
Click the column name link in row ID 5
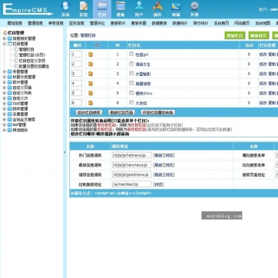[144, 94]
